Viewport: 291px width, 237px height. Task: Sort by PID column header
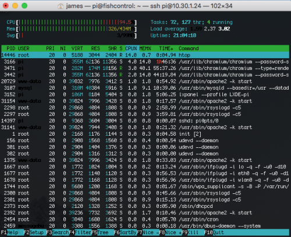[x=11, y=48]
